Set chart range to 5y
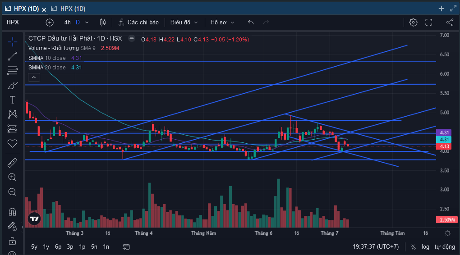The width and height of the screenshot is (460, 255). (34, 247)
